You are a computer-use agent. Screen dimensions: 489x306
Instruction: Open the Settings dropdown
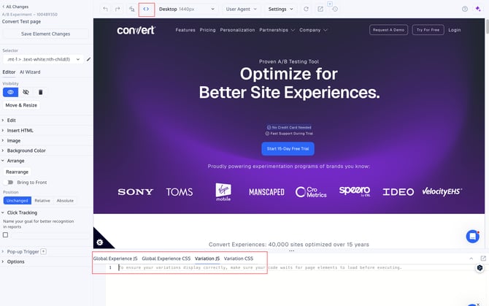pyautogui.click(x=280, y=9)
